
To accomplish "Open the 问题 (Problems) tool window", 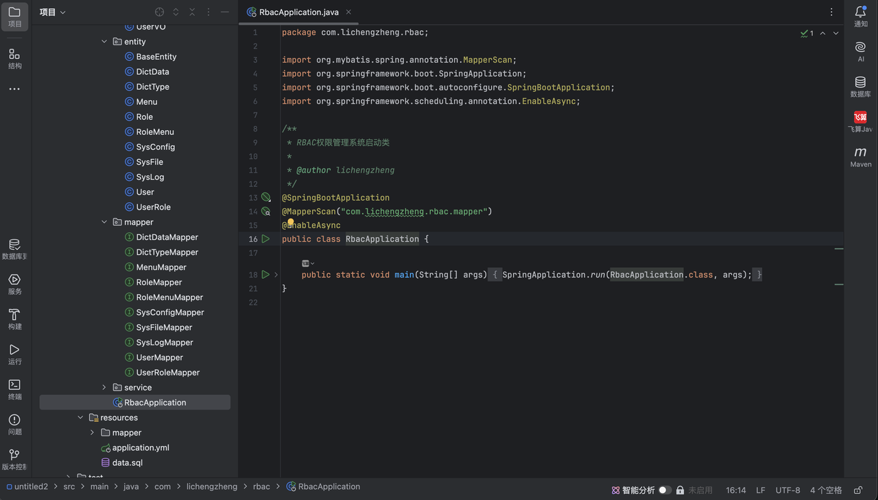I will tap(14, 424).
